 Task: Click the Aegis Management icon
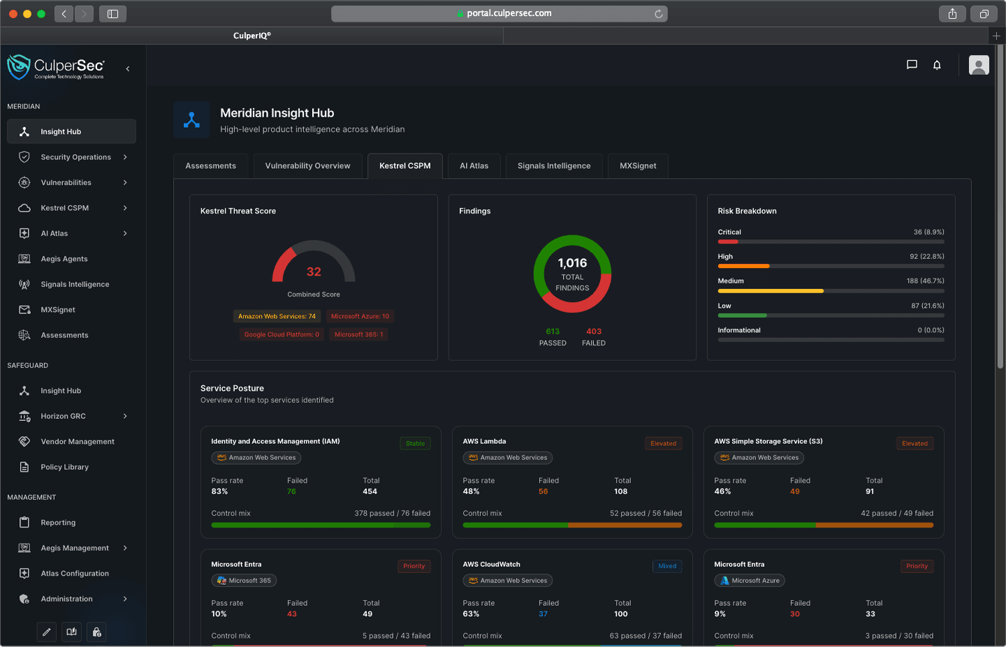click(x=24, y=548)
